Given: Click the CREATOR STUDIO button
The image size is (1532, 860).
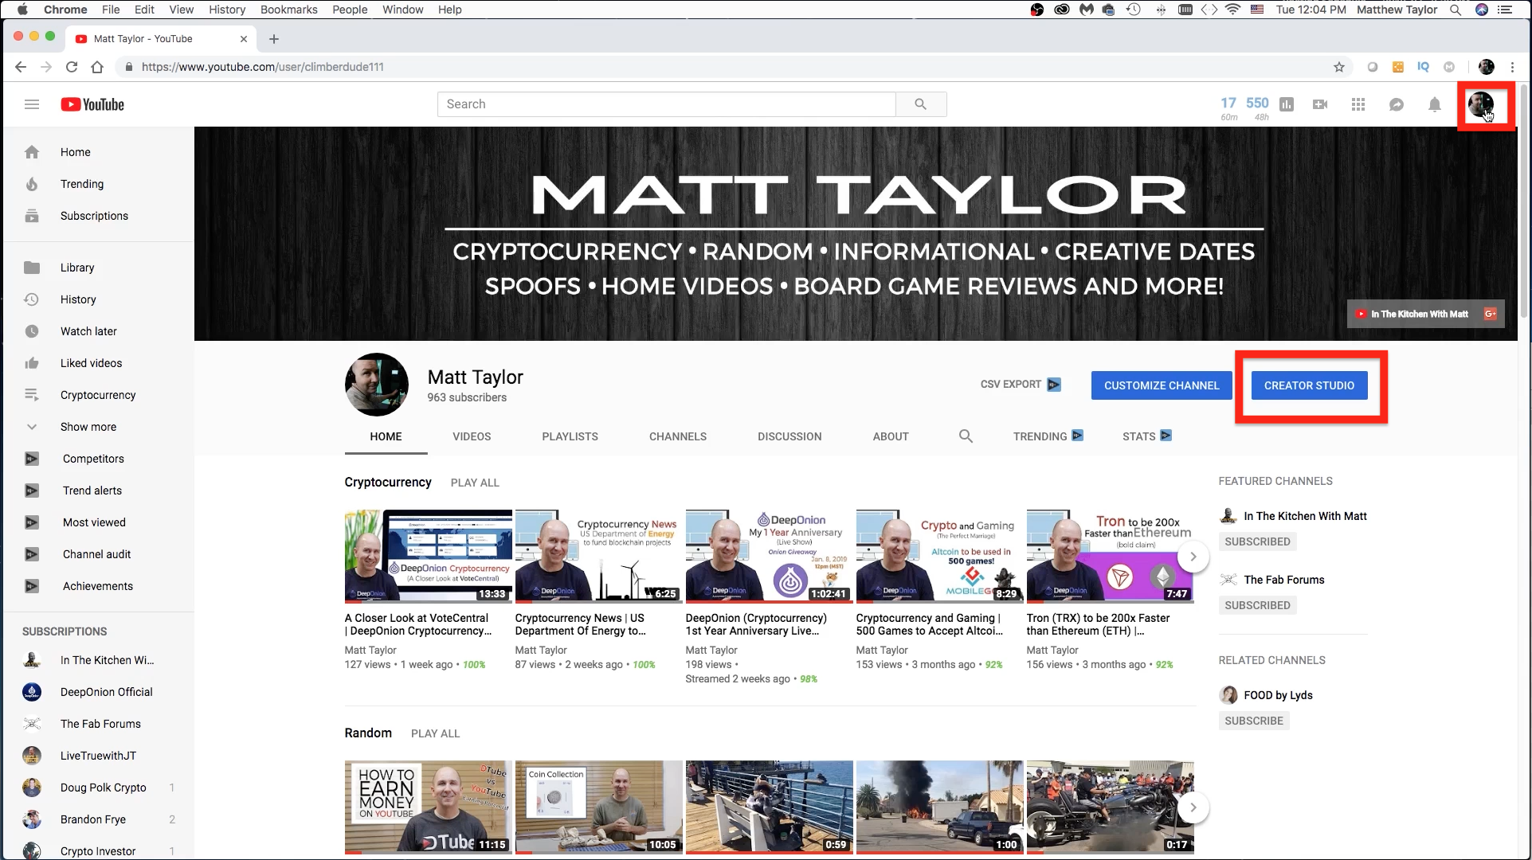Looking at the screenshot, I should [1309, 385].
